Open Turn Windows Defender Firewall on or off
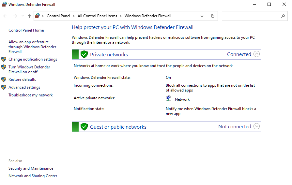Viewport: 292px width, 185px height. tap(29, 69)
